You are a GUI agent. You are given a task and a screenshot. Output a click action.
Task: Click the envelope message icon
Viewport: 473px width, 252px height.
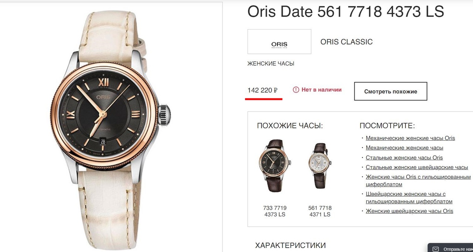436,249
